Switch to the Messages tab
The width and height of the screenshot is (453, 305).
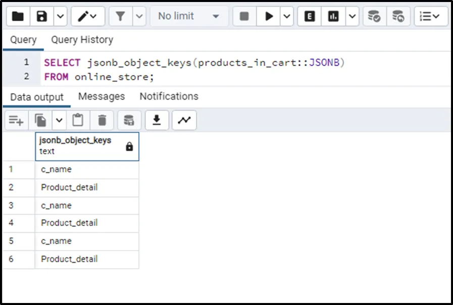[x=102, y=96]
